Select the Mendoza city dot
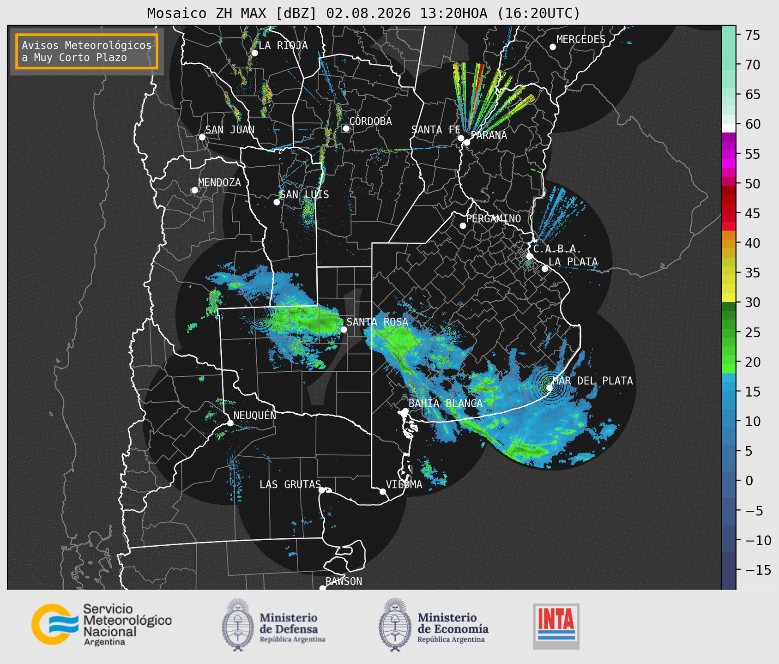 (194, 190)
